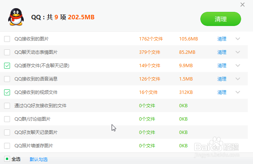Click 清理 link for QQ接收到的视频文件
This screenshot has width=253, height=164.
[x=222, y=92]
